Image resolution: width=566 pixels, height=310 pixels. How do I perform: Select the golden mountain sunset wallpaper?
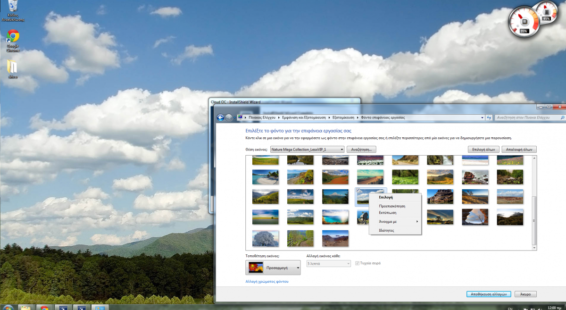[440, 177]
